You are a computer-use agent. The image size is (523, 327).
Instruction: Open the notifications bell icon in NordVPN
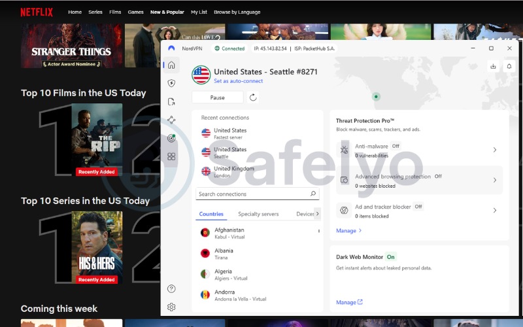click(x=509, y=66)
